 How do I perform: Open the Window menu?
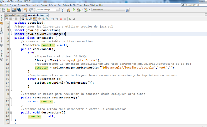coord(94,5)
